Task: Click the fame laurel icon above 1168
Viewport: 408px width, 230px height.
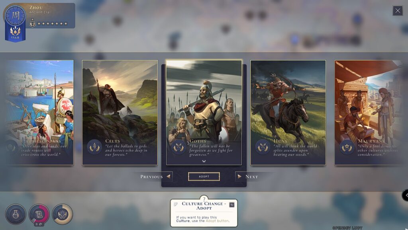Action: [x=15, y=31]
